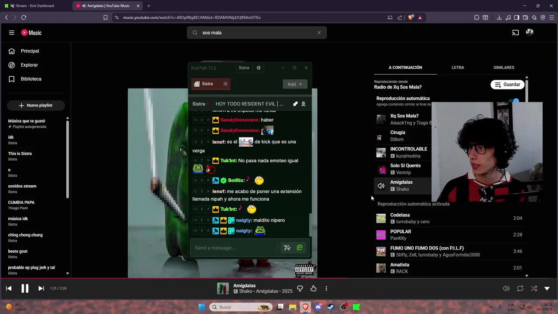Create a Nueva playlist

[x=36, y=106]
